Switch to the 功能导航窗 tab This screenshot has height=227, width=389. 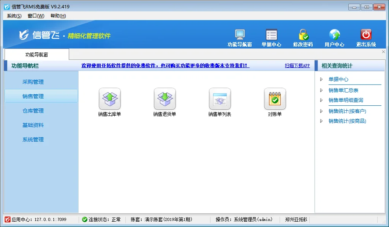point(37,55)
